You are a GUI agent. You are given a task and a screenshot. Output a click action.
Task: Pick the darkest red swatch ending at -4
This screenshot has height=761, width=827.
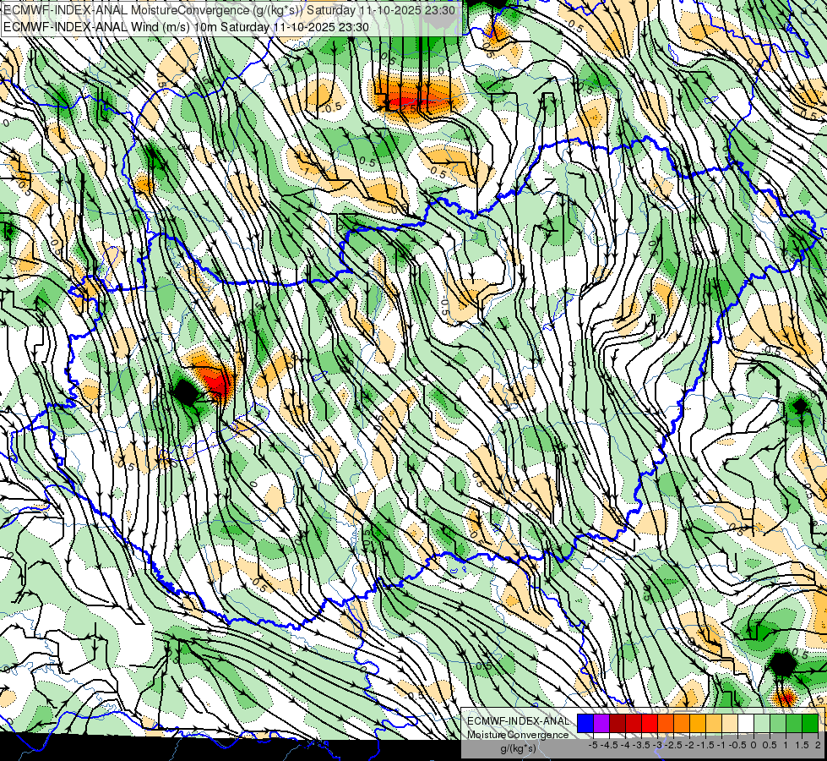coord(618,723)
